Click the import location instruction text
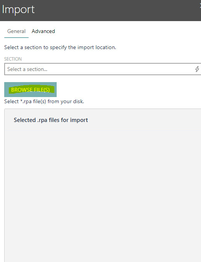 point(60,48)
